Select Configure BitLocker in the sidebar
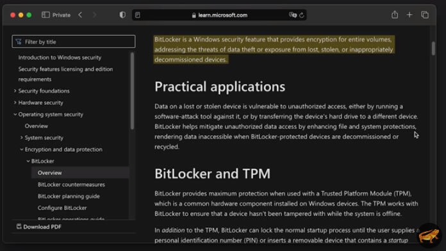Image resolution: width=446 pixels, height=251 pixels. (62, 208)
